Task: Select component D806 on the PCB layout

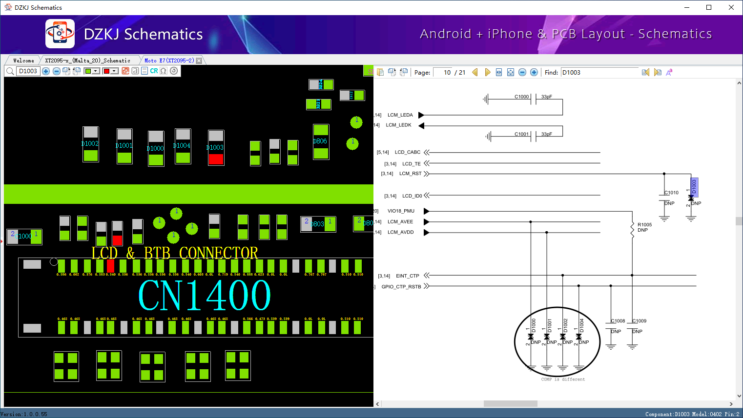Action: click(321, 141)
